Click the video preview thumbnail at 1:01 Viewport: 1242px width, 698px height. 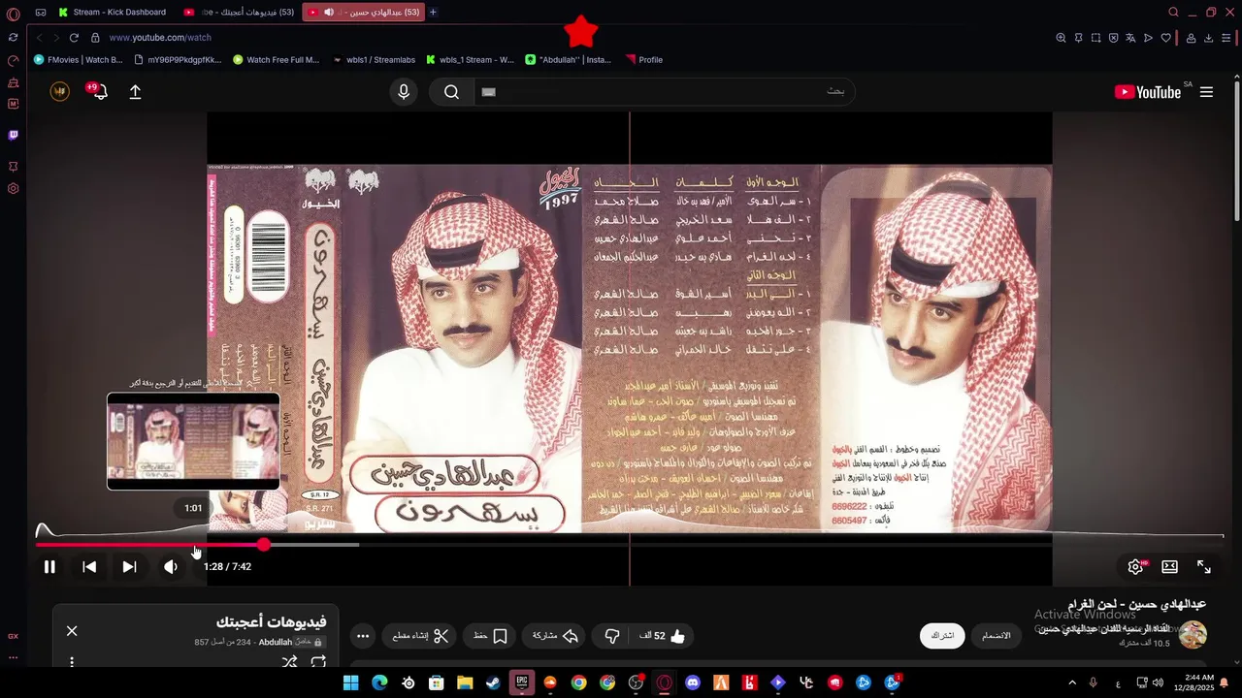[x=193, y=441]
